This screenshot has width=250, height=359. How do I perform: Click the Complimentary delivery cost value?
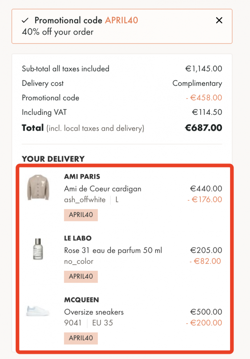(197, 83)
